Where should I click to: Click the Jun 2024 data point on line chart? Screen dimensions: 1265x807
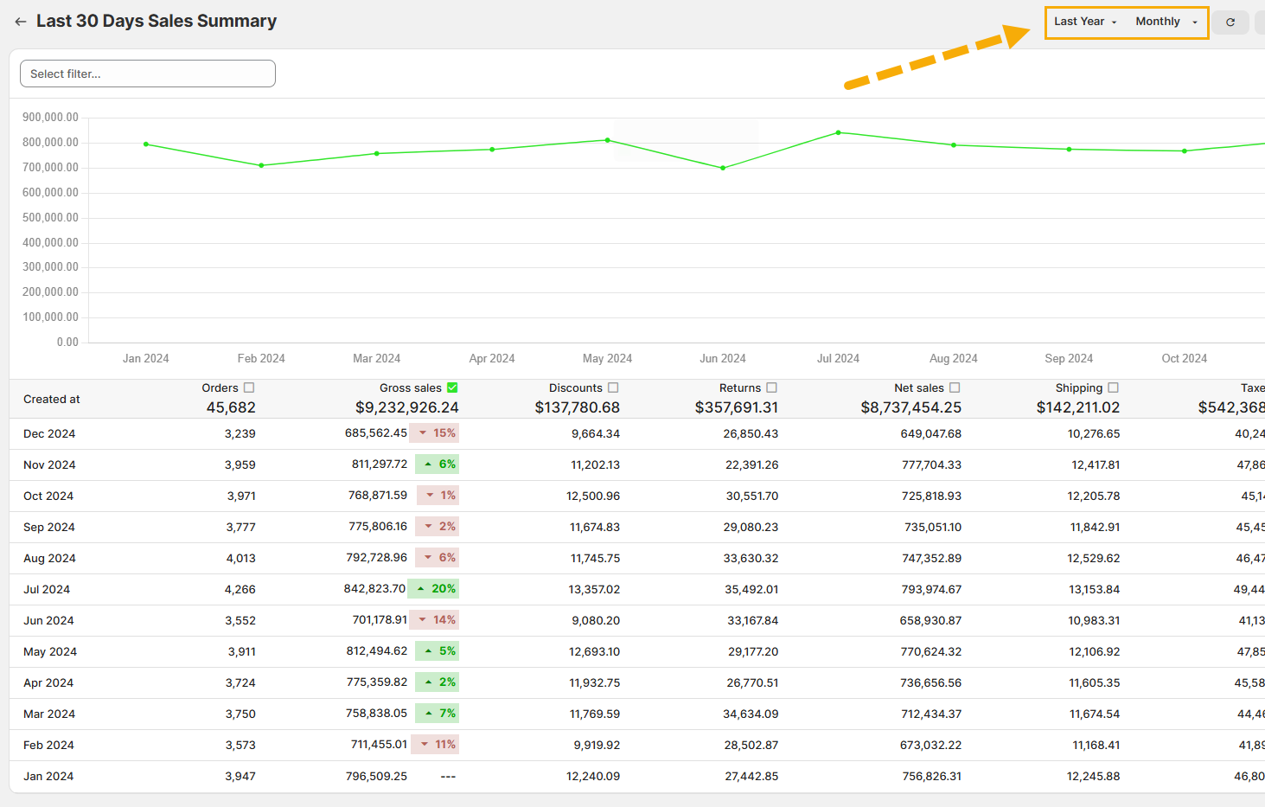(723, 168)
